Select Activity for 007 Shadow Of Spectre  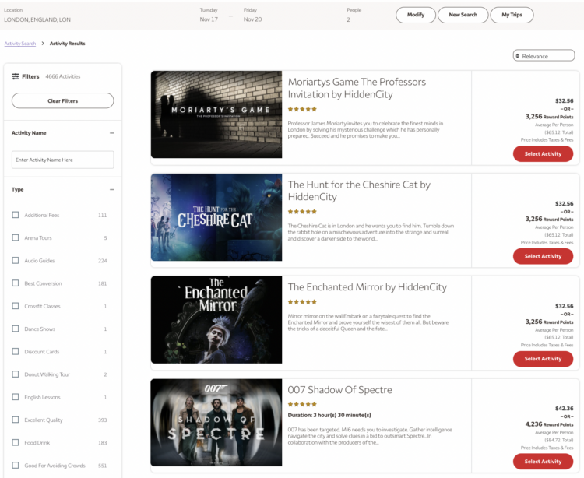coord(543,461)
